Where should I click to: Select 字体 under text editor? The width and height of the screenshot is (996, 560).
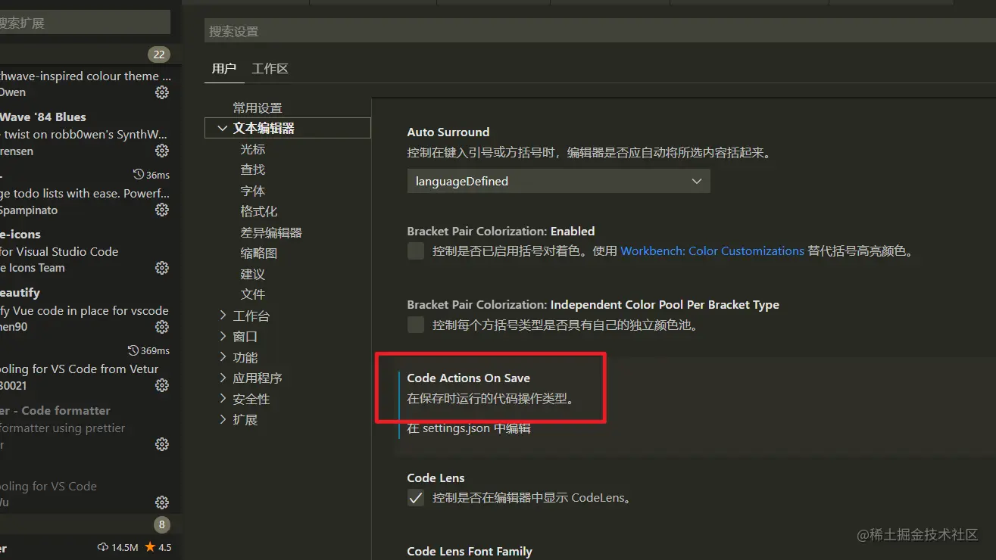point(253,191)
